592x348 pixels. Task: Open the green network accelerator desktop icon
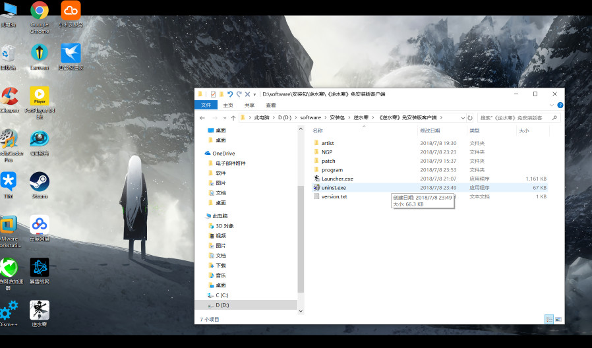click(x=10, y=274)
